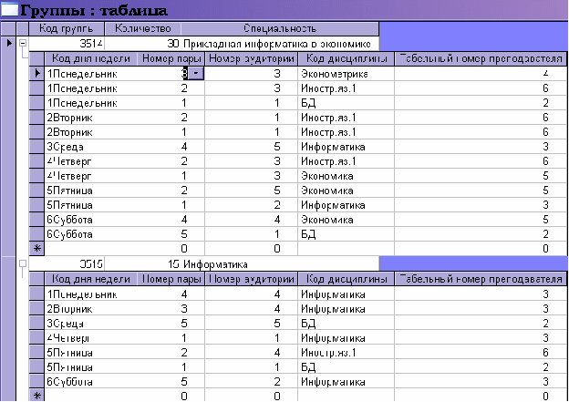Click the current-record arrow selector of the Эконометрика row
569x402 pixels.
[36, 73]
